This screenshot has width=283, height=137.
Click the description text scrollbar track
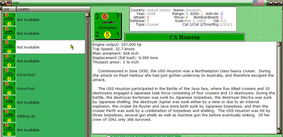(279, 88)
